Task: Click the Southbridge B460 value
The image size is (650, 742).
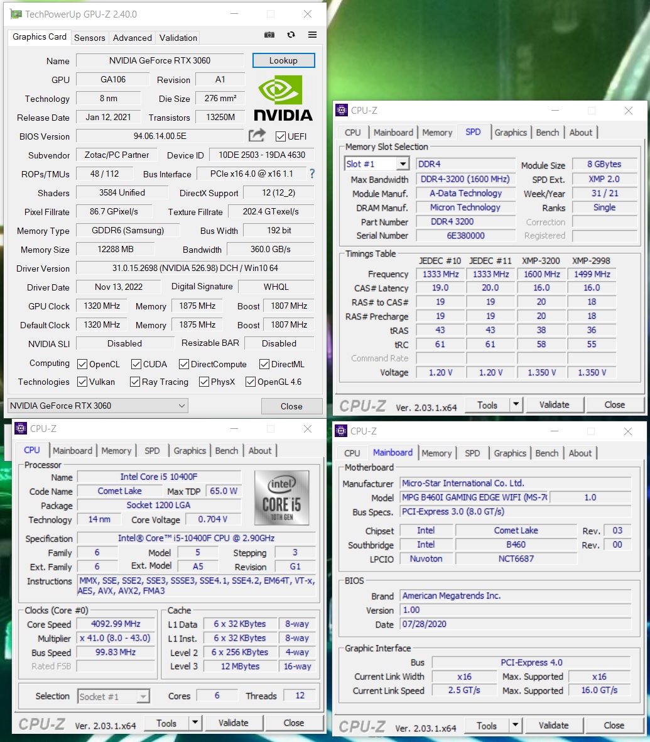Action: [x=516, y=544]
